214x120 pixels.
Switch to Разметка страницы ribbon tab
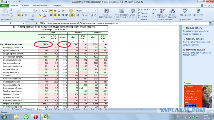click(41, 6)
